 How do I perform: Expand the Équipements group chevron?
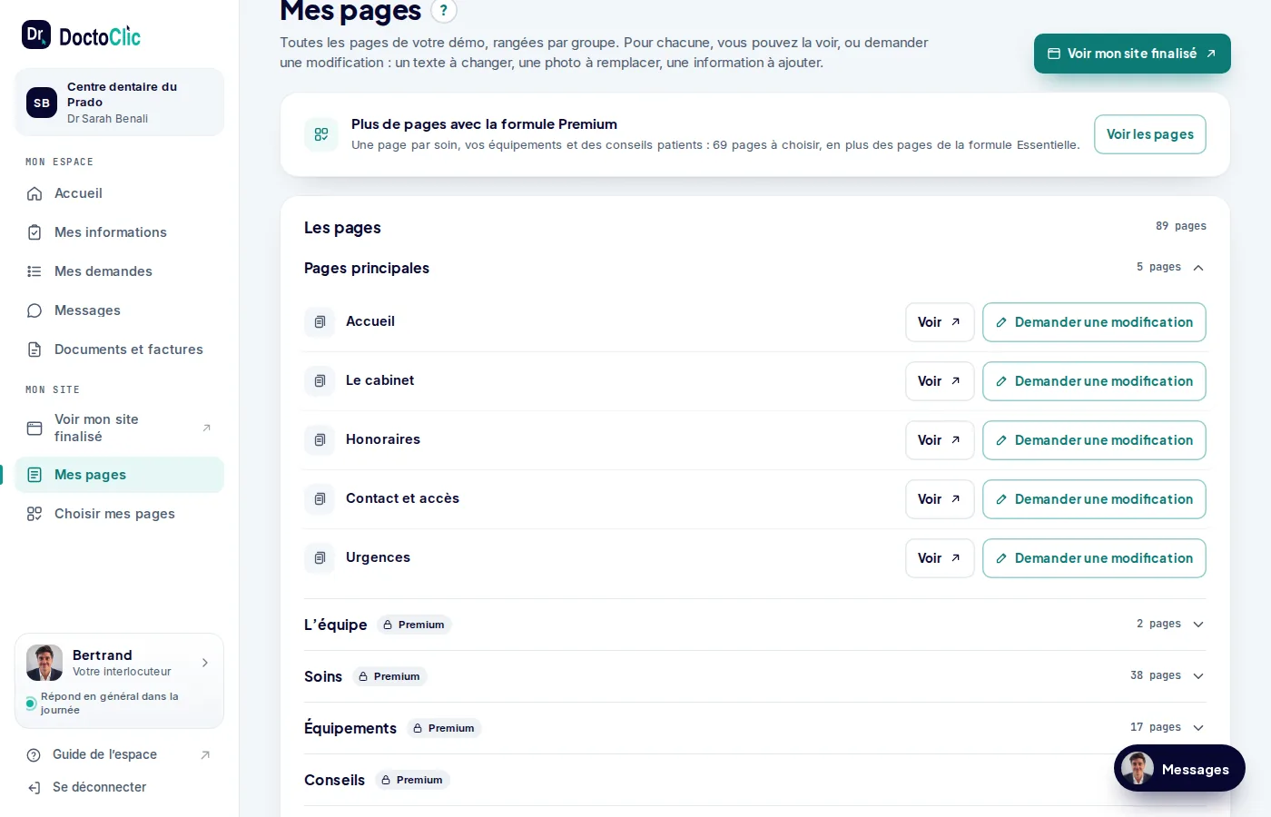1198,728
